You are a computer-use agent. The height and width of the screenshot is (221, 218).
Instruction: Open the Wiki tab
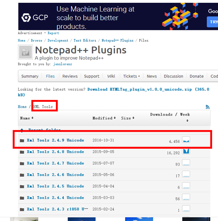point(111,76)
